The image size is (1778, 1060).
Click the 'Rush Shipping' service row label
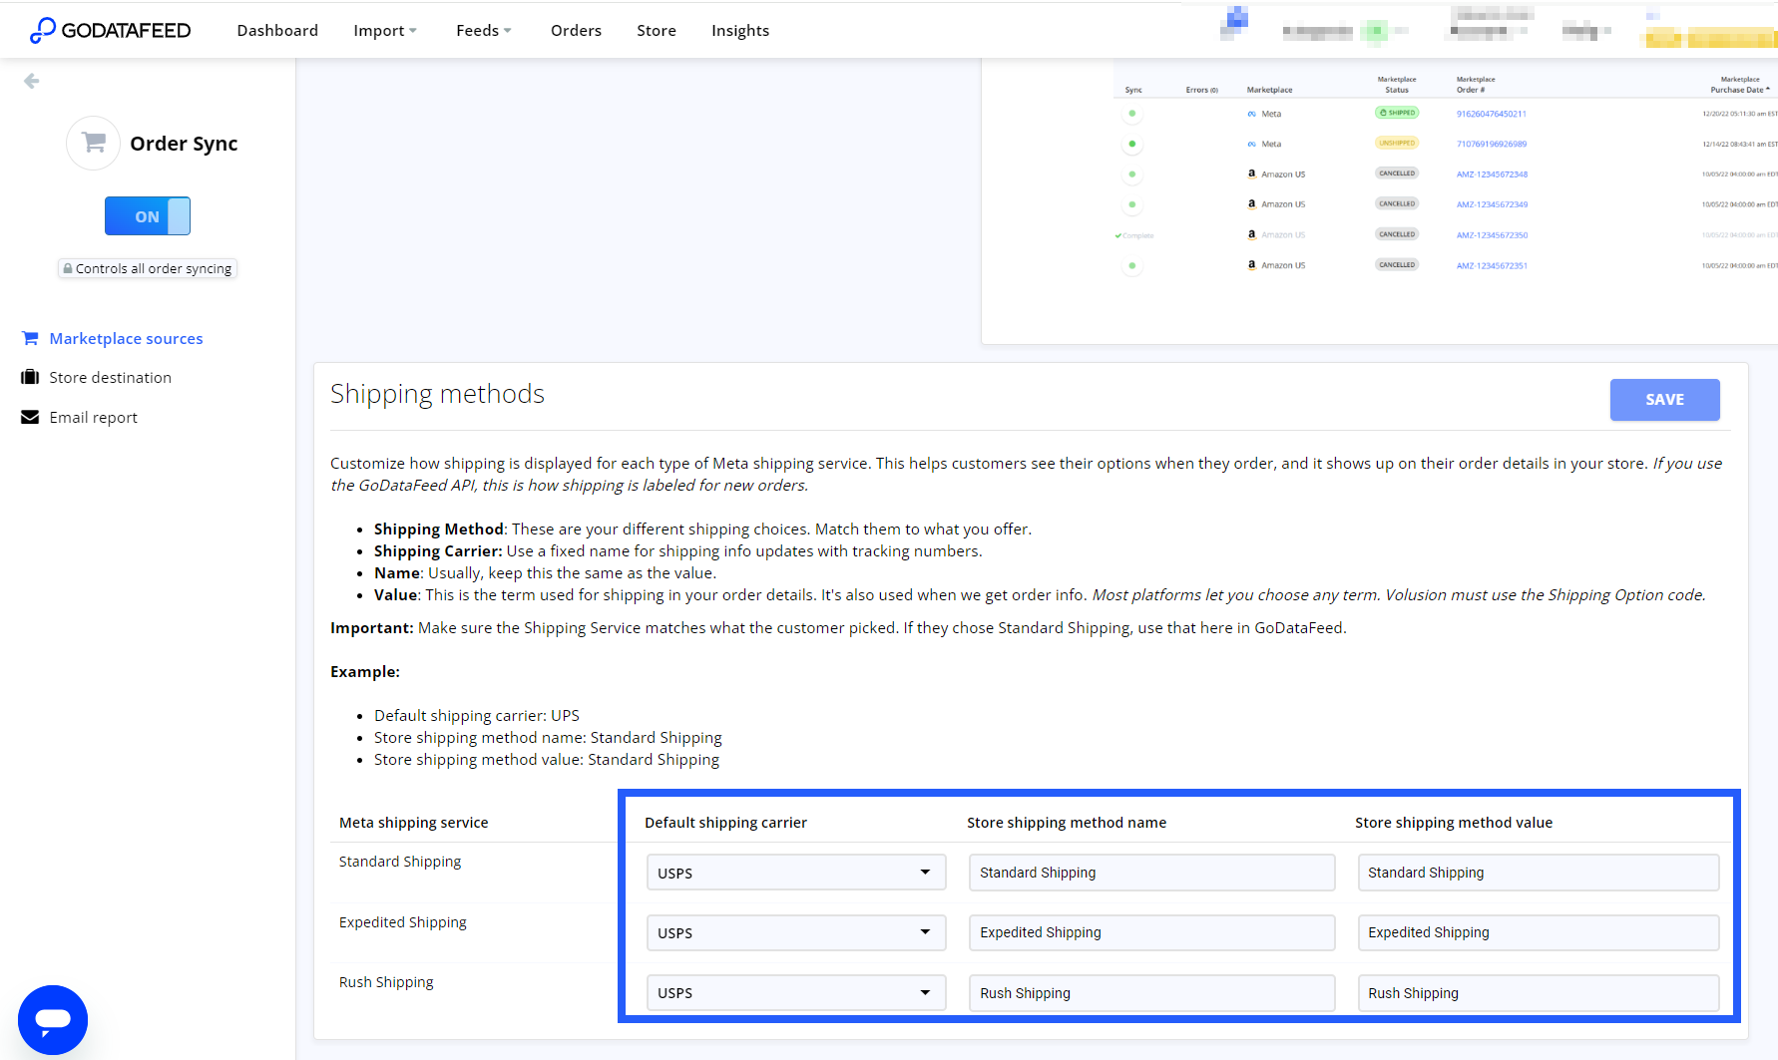point(386,982)
